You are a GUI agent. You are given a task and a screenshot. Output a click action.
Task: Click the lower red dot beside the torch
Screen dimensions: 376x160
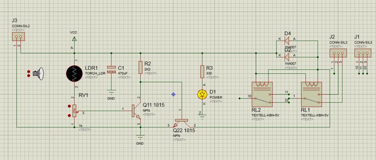tap(29, 76)
